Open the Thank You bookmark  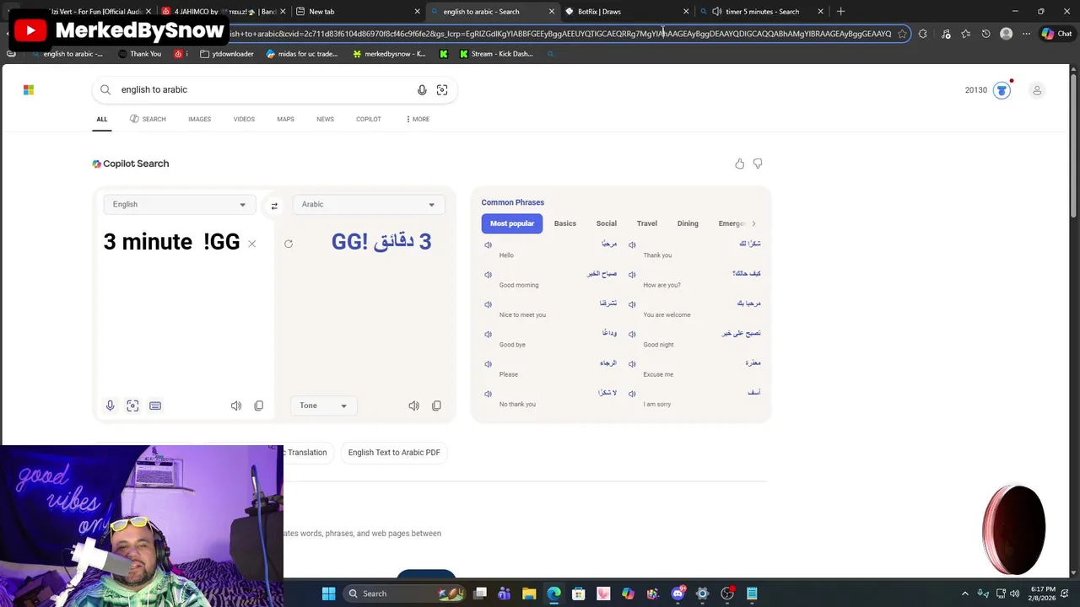point(139,54)
